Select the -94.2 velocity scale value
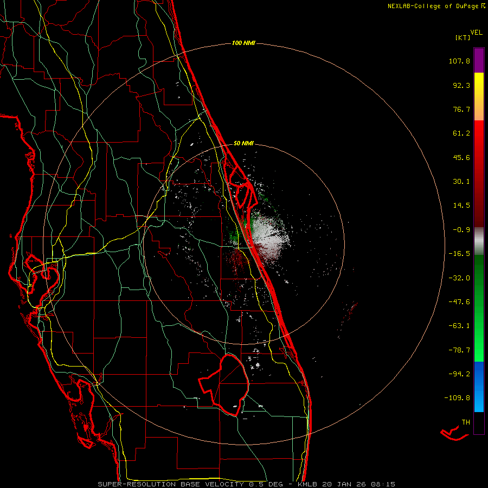 tap(459, 374)
